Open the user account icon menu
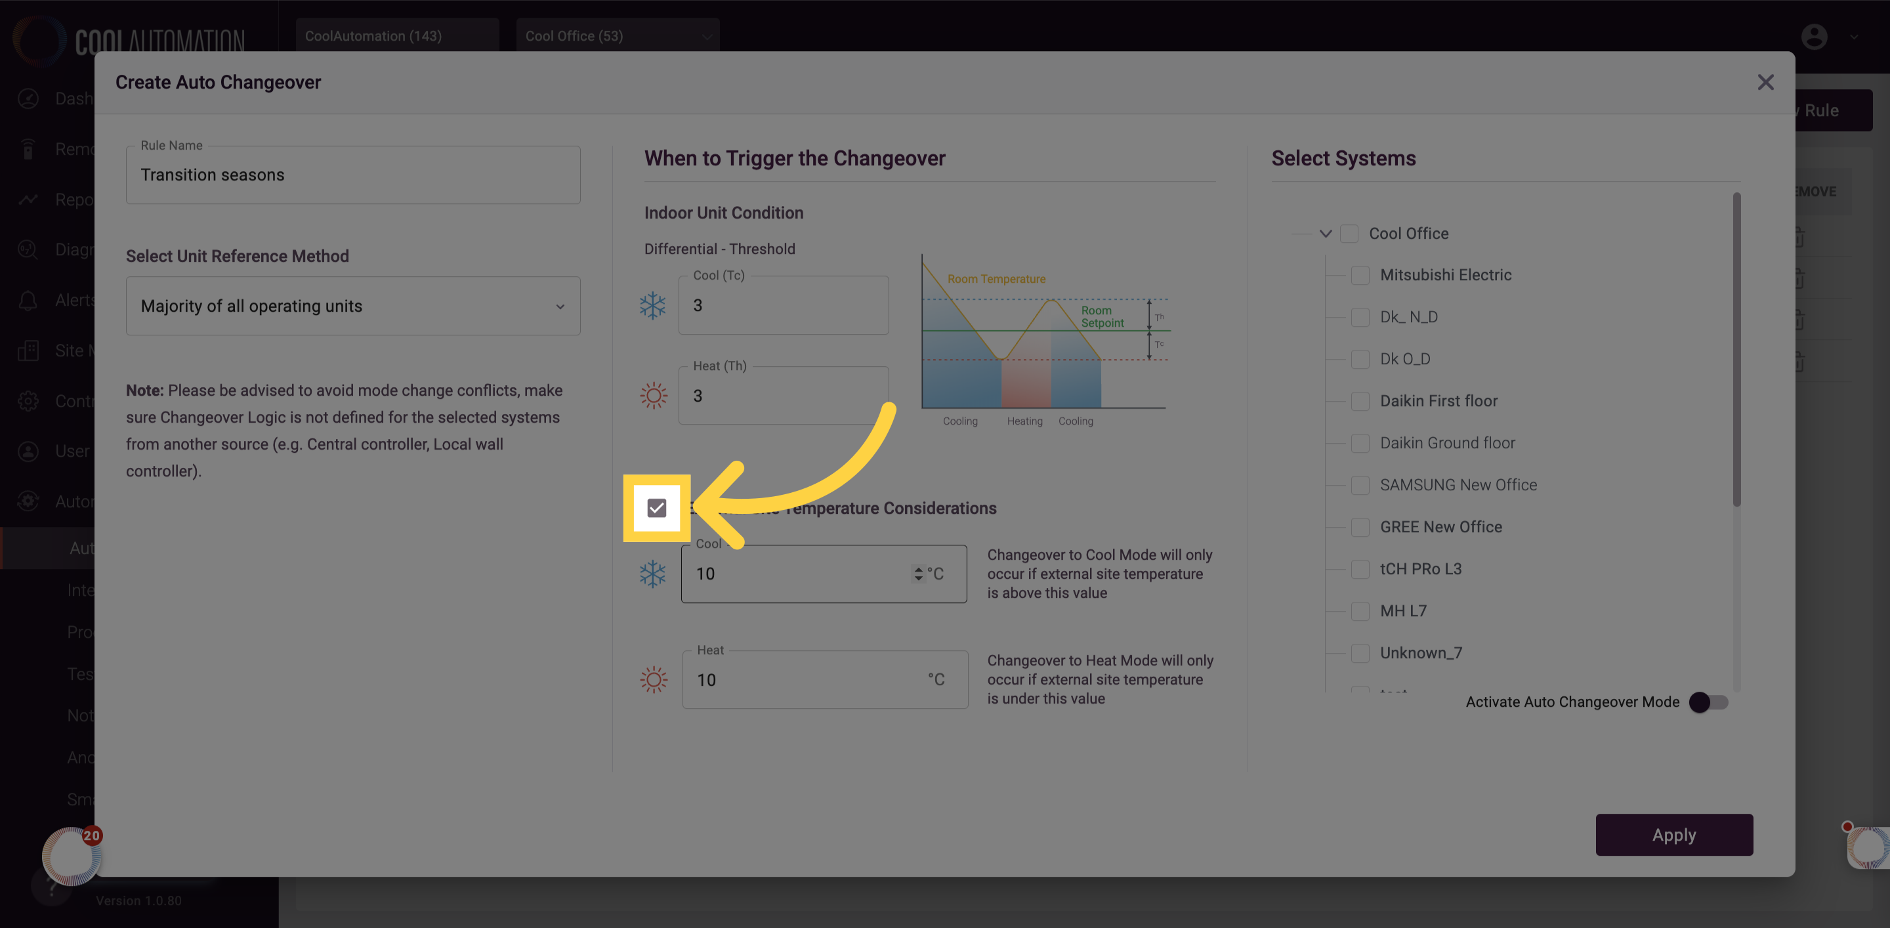The width and height of the screenshot is (1890, 928). (1814, 37)
